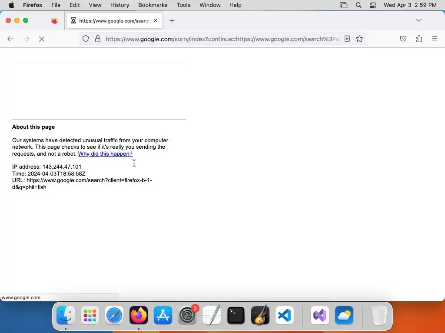Open the Window menu

click(210, 5)
